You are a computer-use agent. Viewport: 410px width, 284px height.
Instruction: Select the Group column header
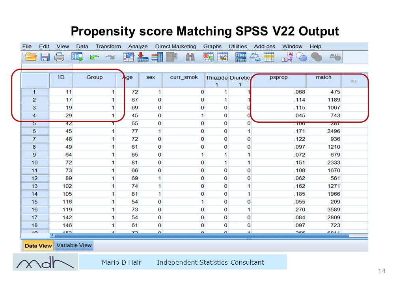(x=94, y=80)
